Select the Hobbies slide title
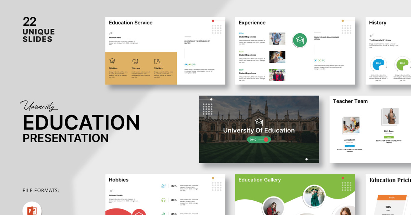411x215 pixels. click(x=119, y=180)
